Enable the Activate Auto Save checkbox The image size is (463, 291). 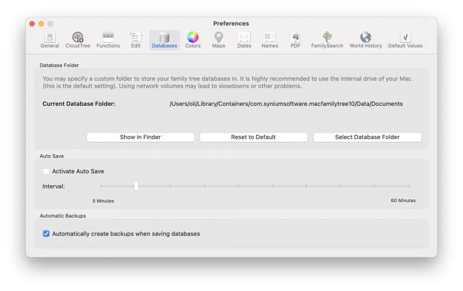[46, 171]
